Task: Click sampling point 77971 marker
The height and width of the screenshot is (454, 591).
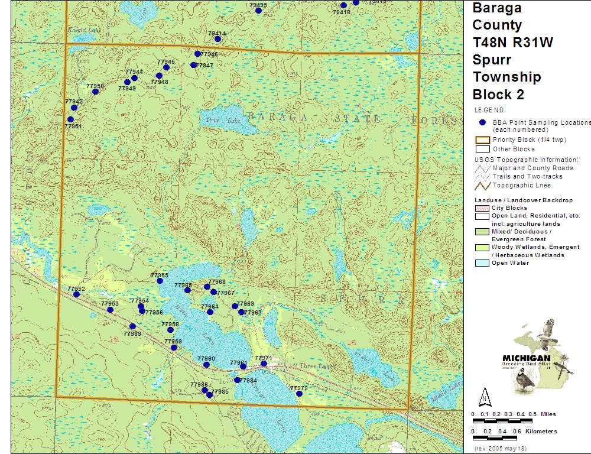Action: [264, 364]
